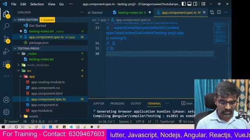
Task: Customize layout from title bar
Action: pyautogui.click(x=203, y=4)
